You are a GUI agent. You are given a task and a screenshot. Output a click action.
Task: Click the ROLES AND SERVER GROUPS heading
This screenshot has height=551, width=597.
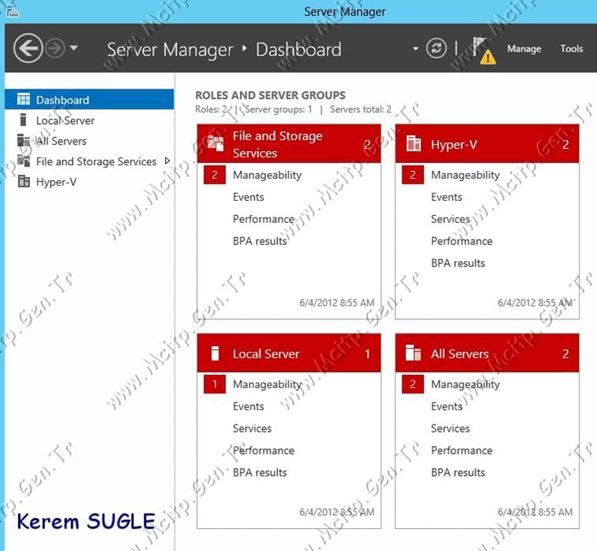pyautogui.click(x=270, y=96)
